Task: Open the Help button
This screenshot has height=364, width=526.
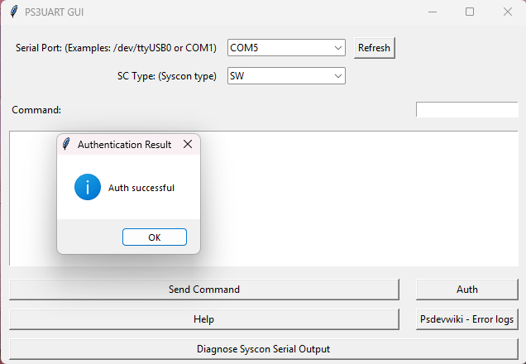Action: pyautogui.click(x=203, y=319)
